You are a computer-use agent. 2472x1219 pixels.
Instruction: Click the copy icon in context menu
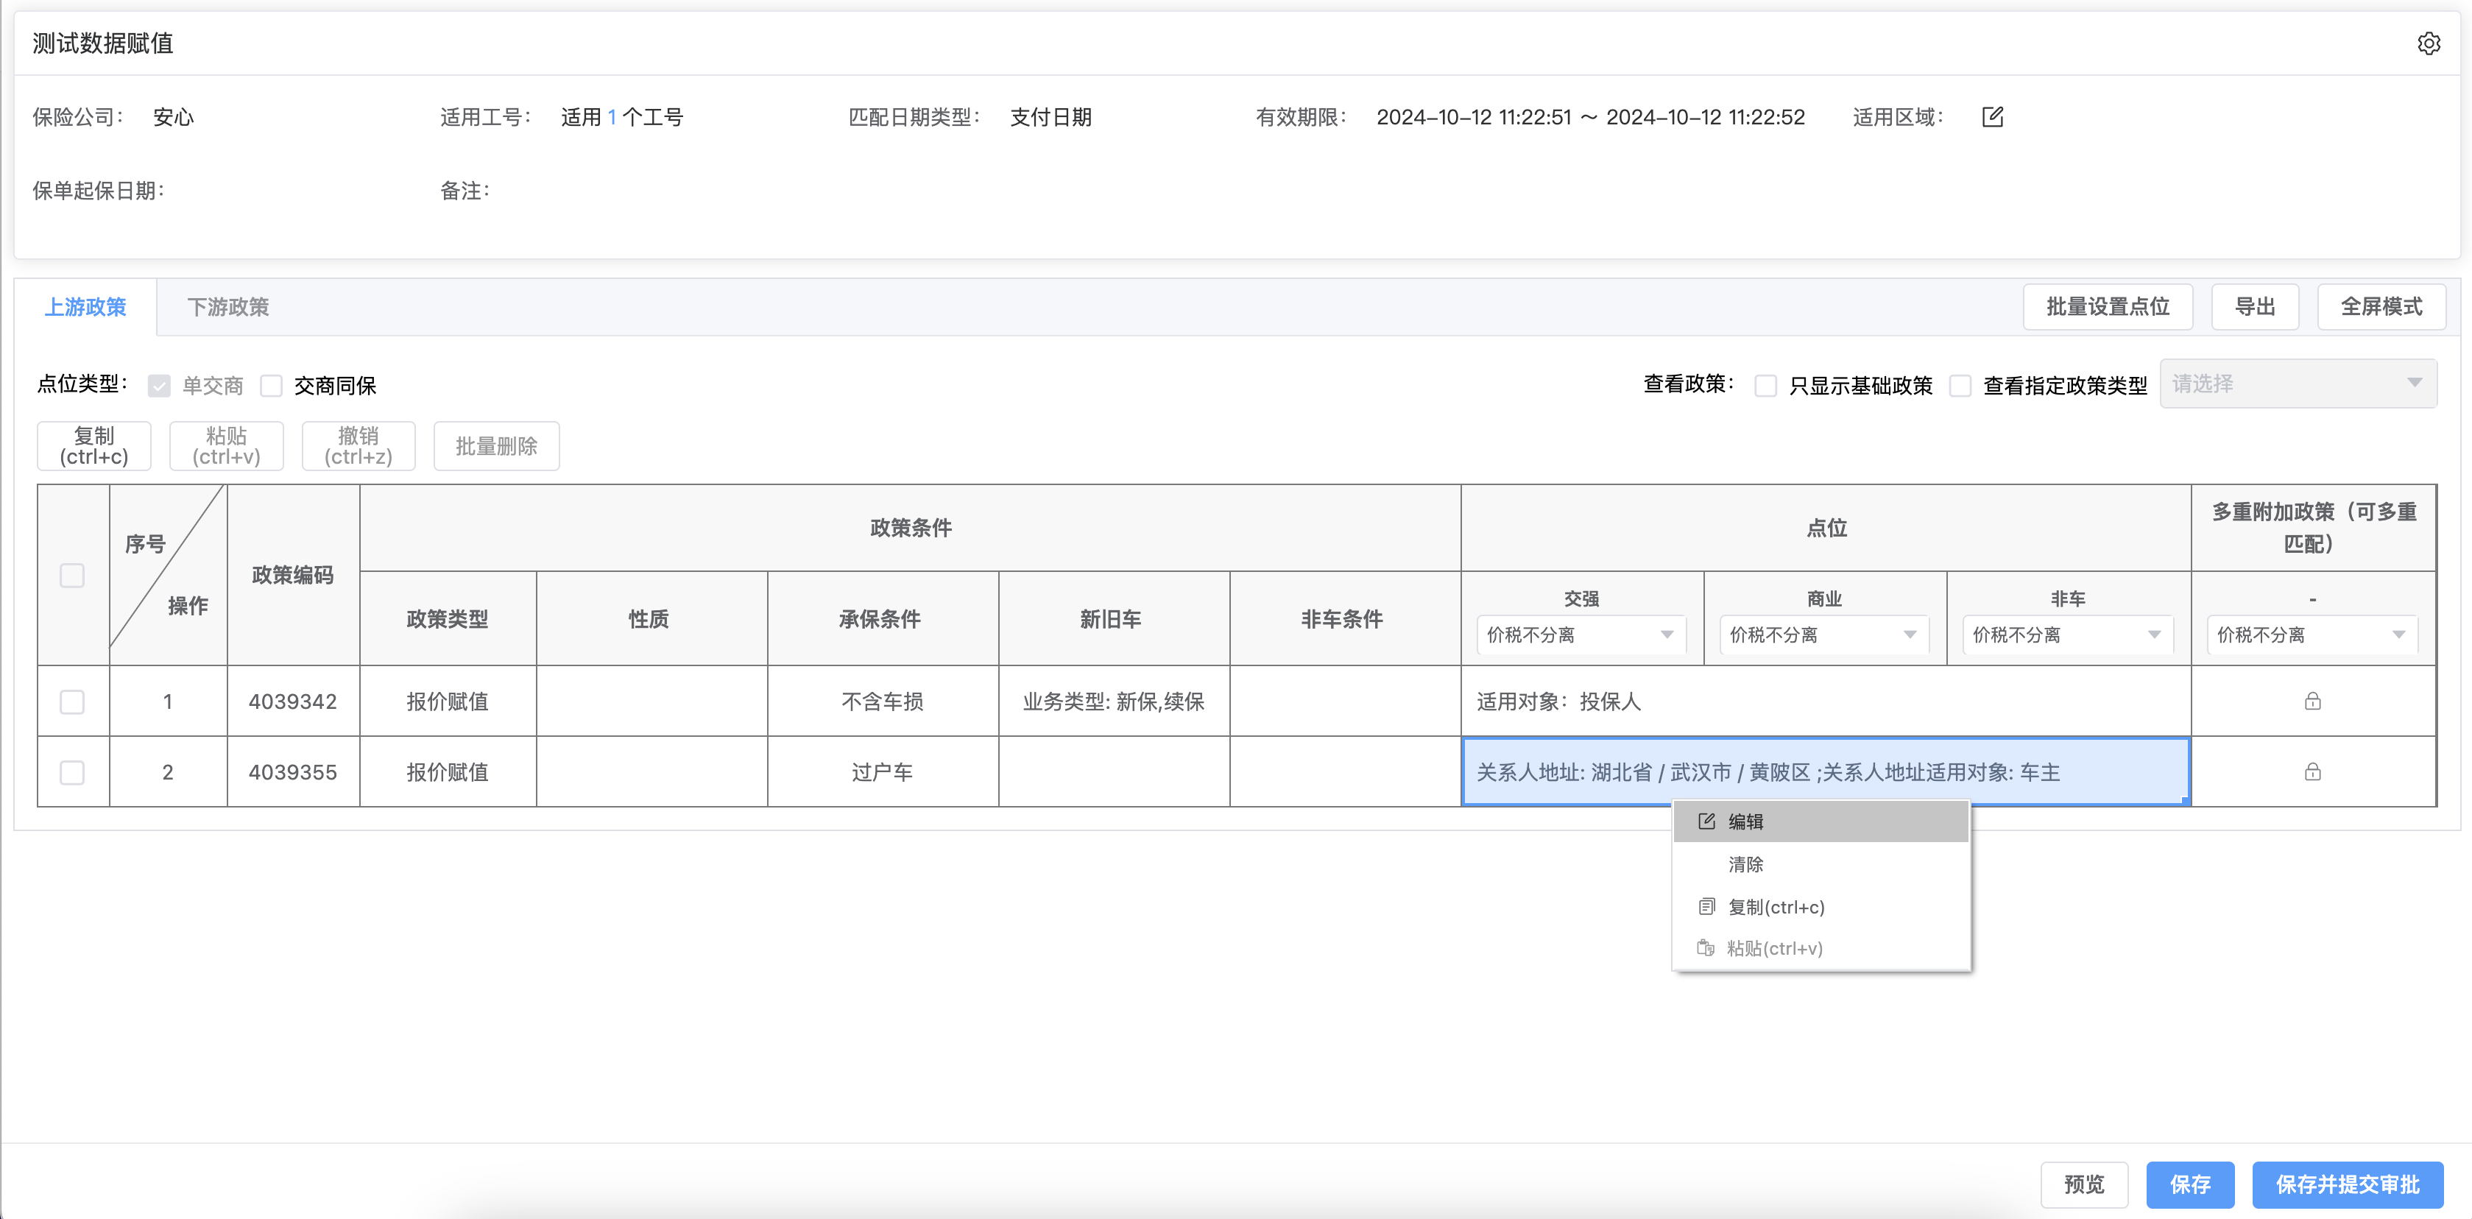click(1706, 906)
